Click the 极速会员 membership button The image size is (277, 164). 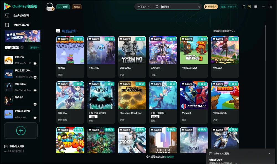[211, 7]
